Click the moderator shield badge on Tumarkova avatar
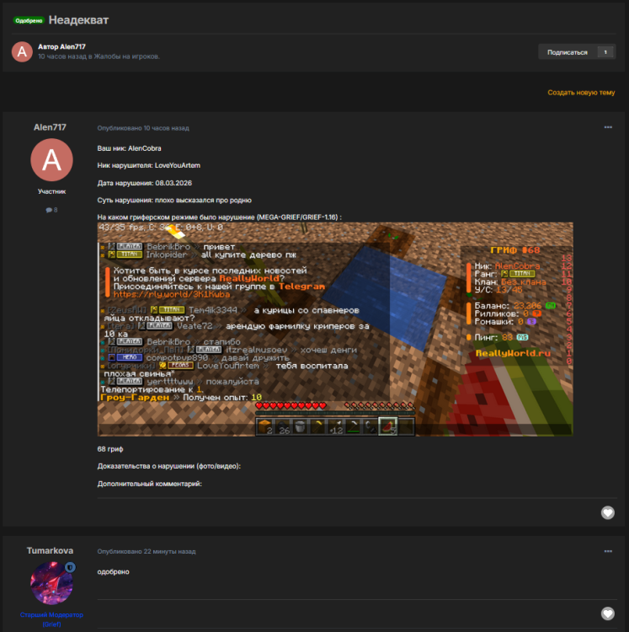The height and width of the screenshot is (632, 629). point(70,567)
